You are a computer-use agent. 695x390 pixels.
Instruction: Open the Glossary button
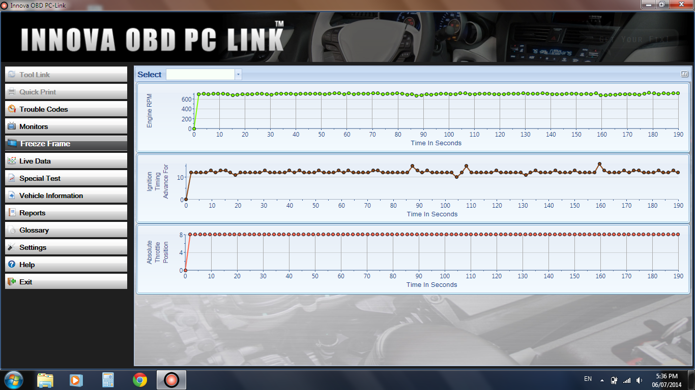66,230
